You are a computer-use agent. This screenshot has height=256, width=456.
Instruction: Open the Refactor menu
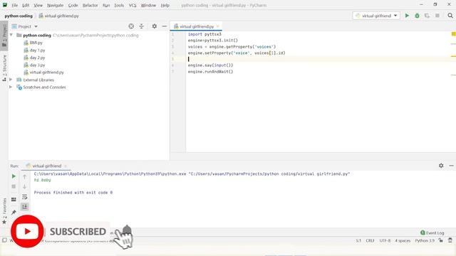[x=90, y=5]
